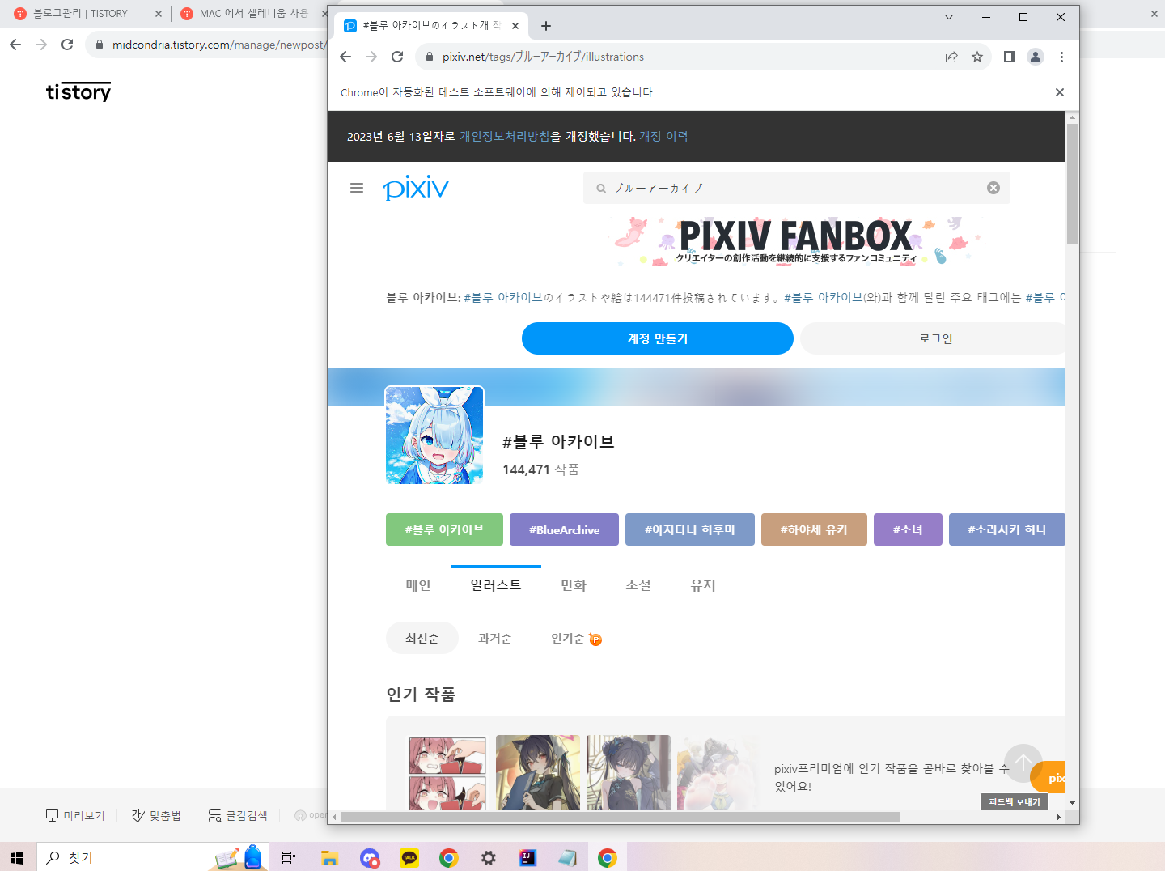This screenshot has height=871, width=1165.
Task: Open the third popular work thumbnail
Action: [629, 773]
